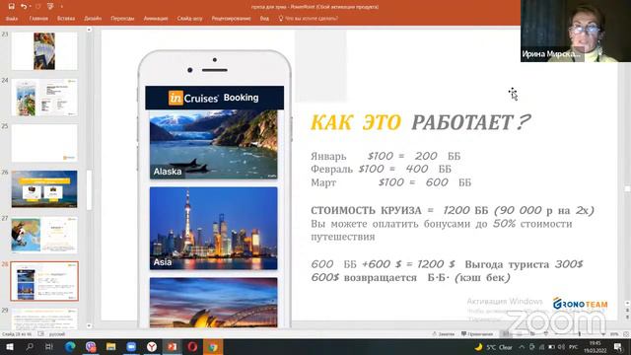Switch to Zoom app on the taskbar
This screenshot has width=631, height=355.
coord(131,346)
